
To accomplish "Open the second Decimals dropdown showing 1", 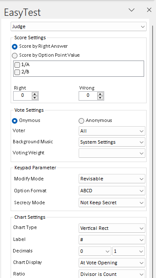I will pyautogui.click(x=129, y=251).
